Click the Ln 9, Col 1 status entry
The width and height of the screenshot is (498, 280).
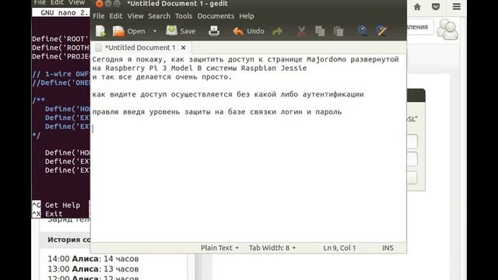[339, 248]
